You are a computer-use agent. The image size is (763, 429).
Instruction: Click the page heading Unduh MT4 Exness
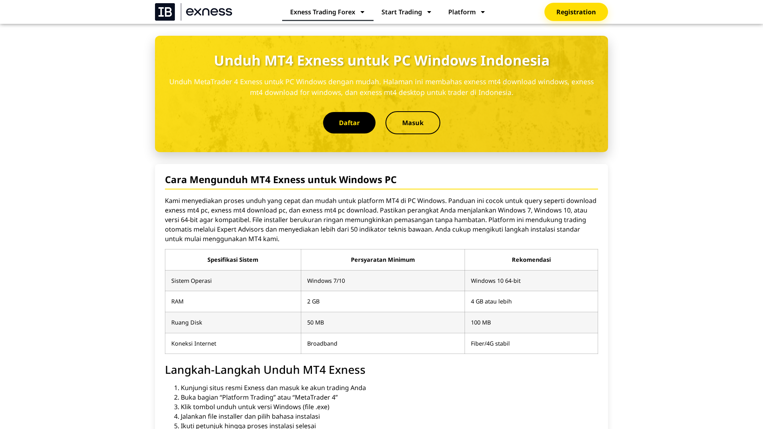point(381,60)
